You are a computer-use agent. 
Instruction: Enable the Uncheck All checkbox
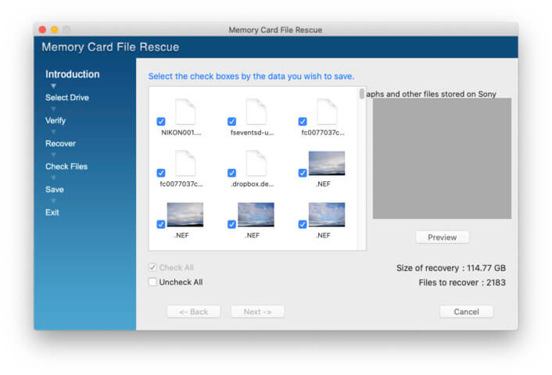pyautogui.click(x=152, y=282)
